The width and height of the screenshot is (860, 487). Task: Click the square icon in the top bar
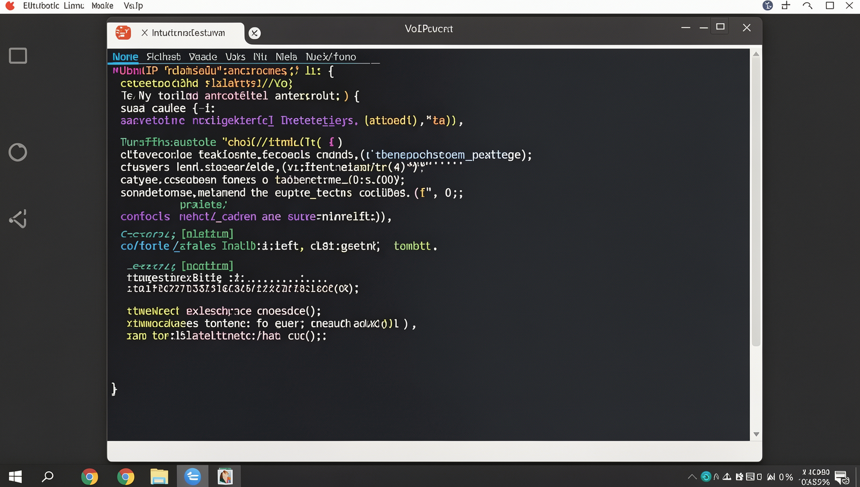click(x=830, y=5)
